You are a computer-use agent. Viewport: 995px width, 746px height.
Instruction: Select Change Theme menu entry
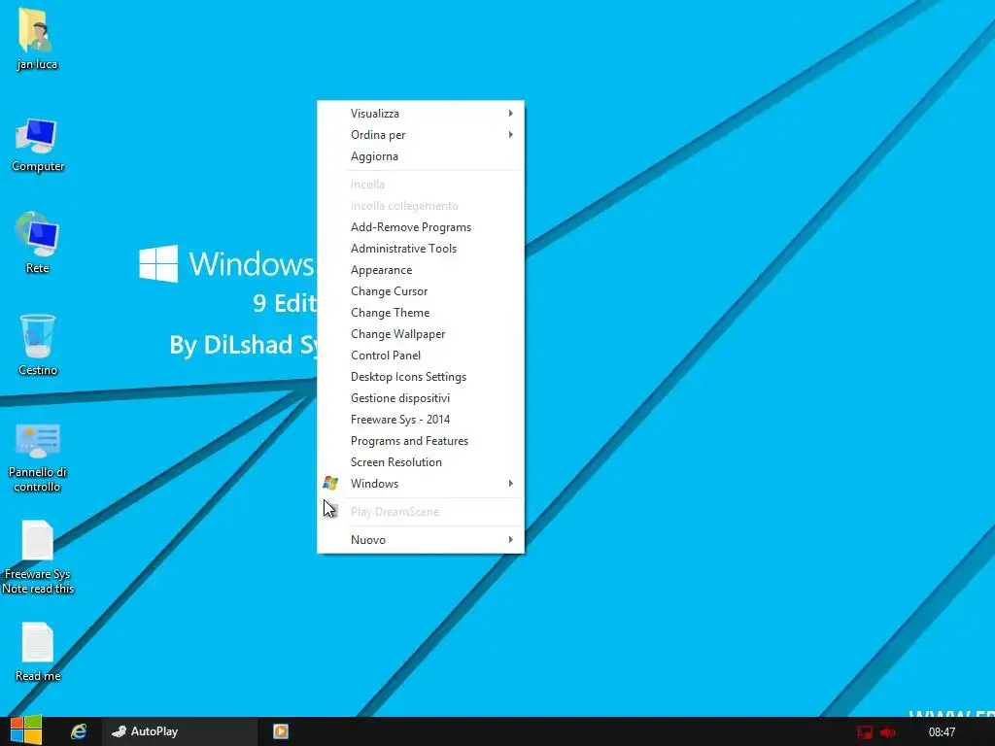pos(421,313)
